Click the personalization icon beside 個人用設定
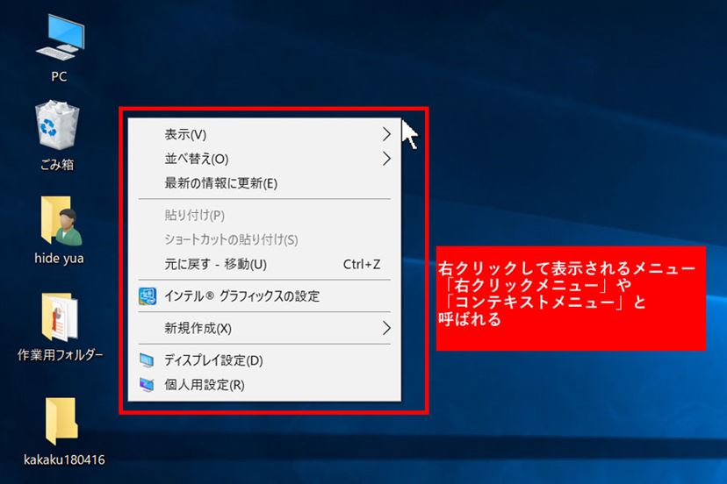Viewport: 727px width, 484px height. [148, 385]
